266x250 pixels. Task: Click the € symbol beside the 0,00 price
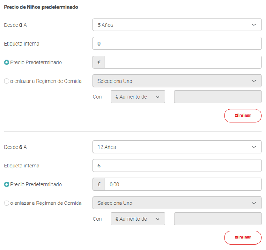point(99,184)
